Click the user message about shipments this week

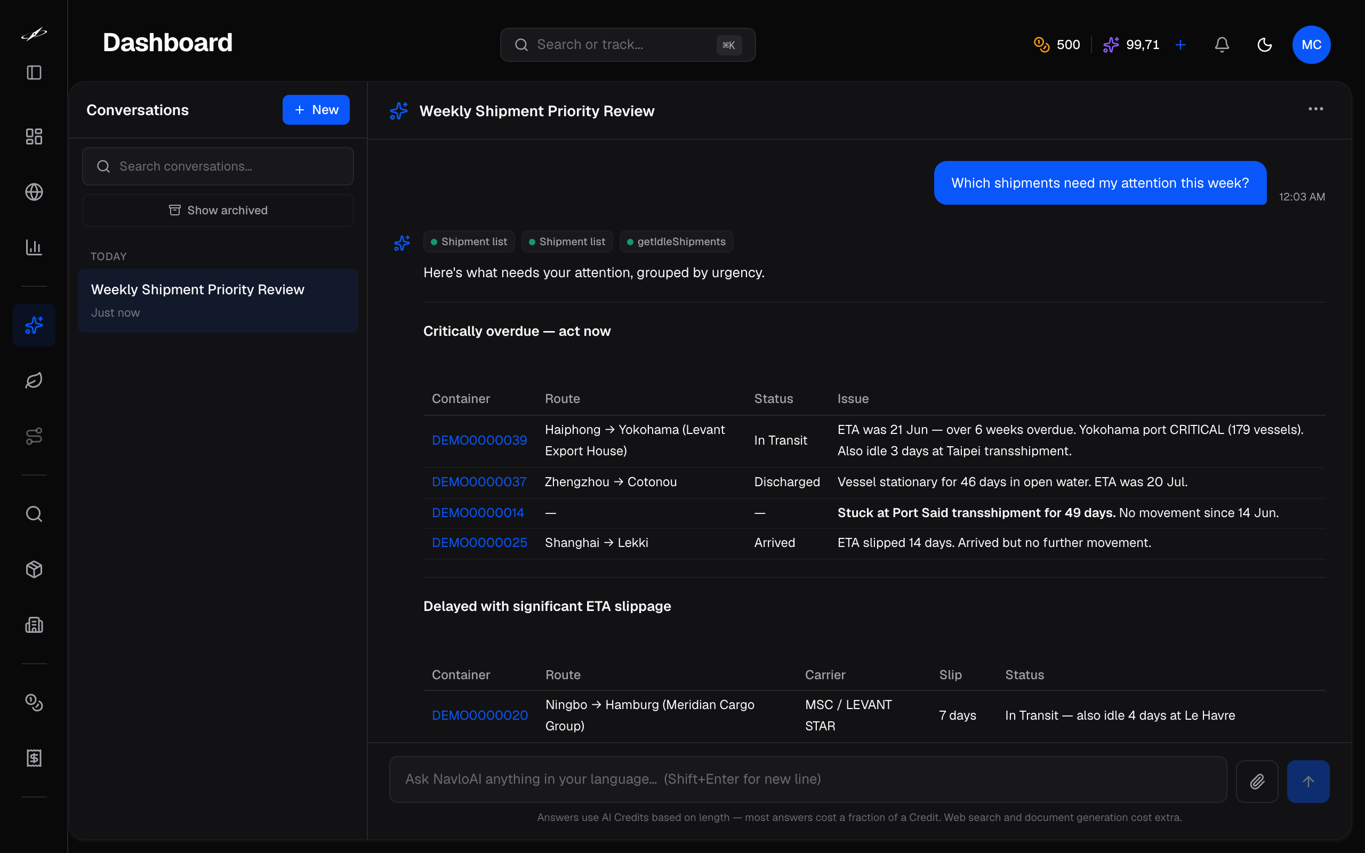pyautogui.click(x=1100, y=183)
